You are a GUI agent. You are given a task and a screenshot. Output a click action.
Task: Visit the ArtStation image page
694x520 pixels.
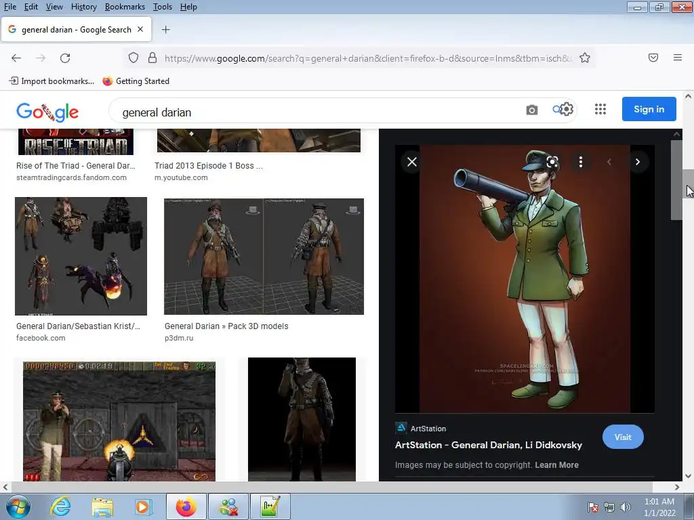coord(623,437)
